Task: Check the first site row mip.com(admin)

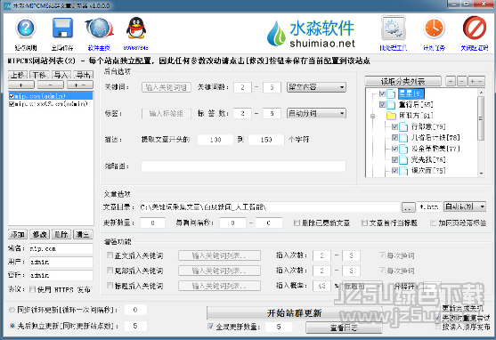Action: click(x=12, y=96)
